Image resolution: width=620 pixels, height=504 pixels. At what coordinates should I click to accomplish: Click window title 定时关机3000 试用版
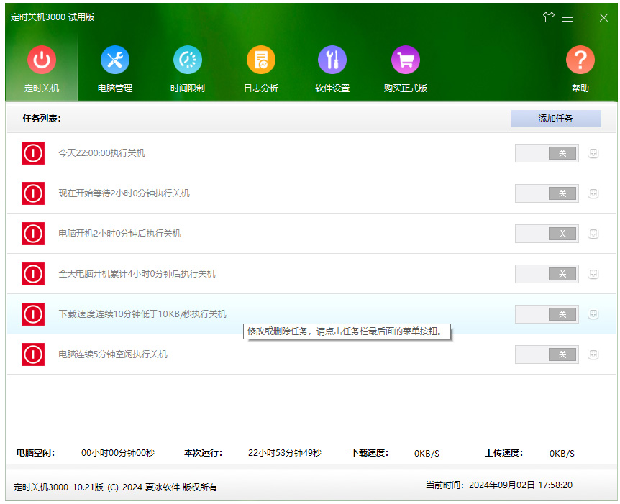coord(53,17)
